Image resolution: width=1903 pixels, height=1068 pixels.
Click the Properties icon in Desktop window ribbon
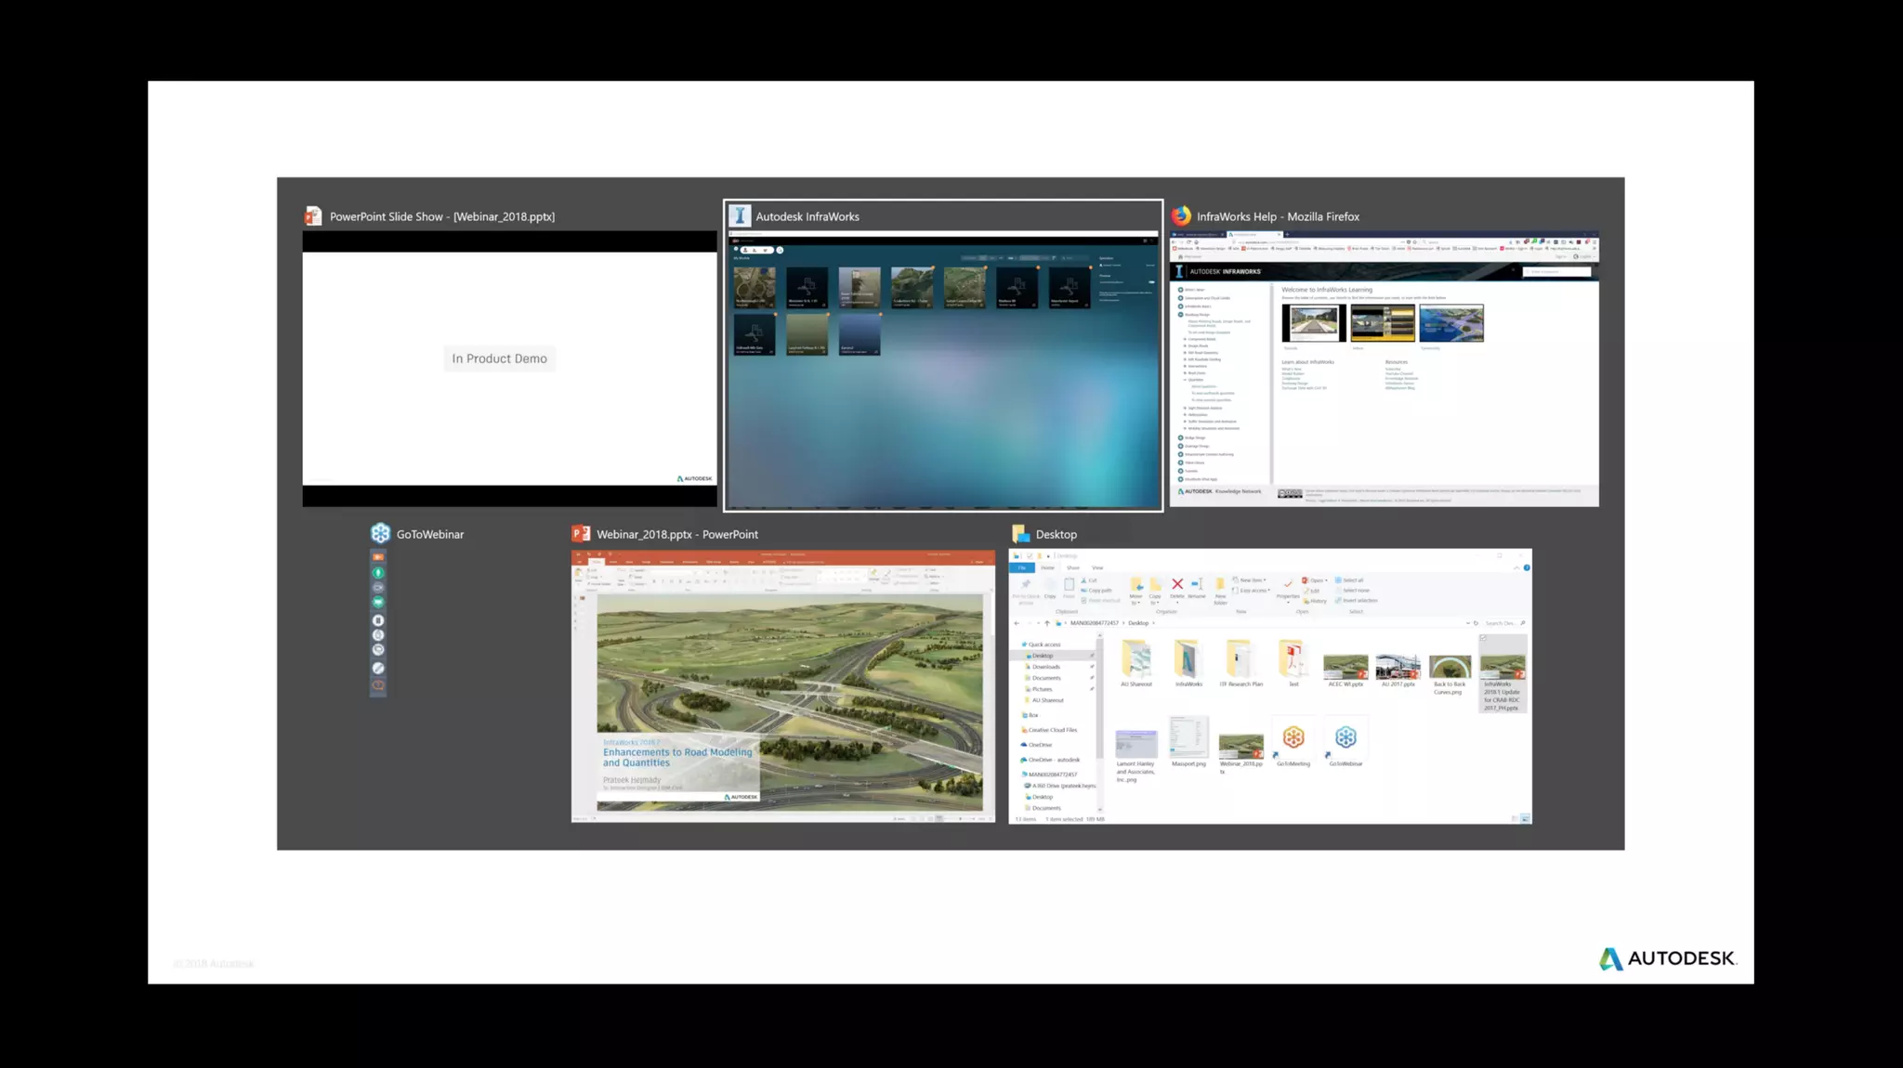pos(1288,585)
